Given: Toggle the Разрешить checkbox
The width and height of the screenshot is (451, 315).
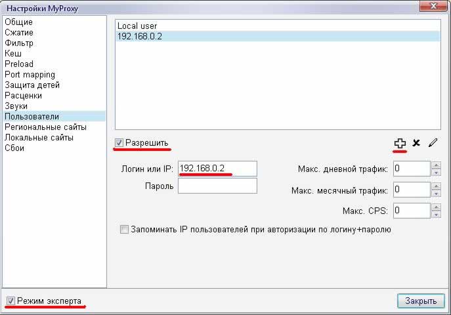Looking at the screenshot, I should [x=119, y=142].
